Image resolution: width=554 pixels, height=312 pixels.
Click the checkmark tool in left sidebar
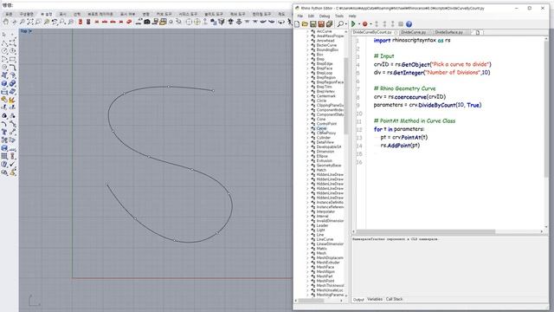(x=13, y=164)
